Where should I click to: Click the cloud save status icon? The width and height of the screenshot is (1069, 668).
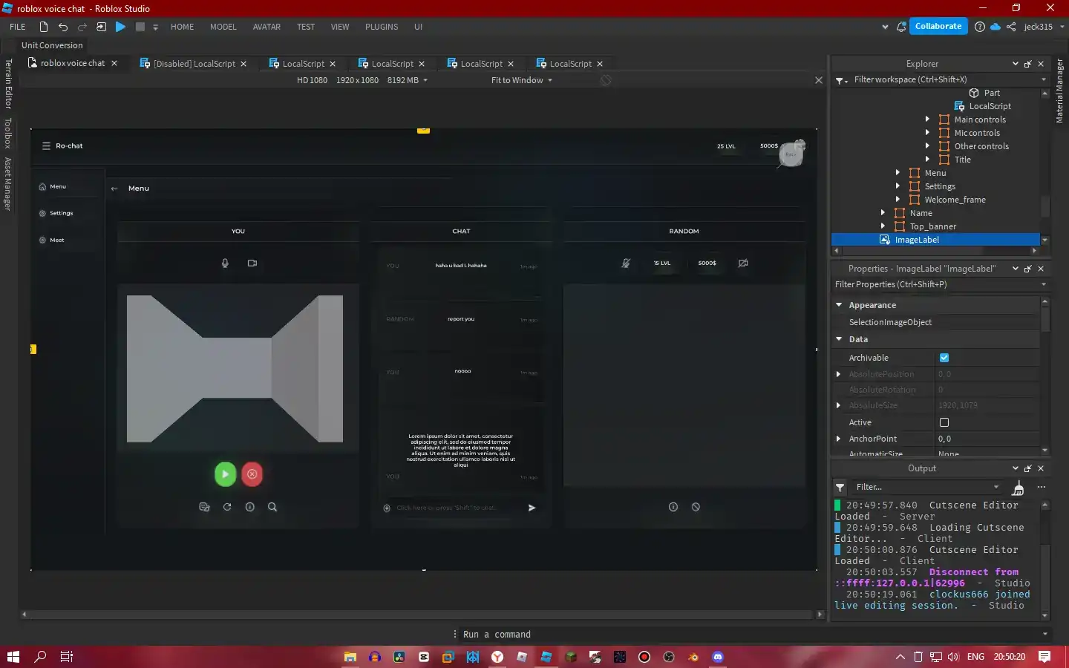(x=996, y=27)
